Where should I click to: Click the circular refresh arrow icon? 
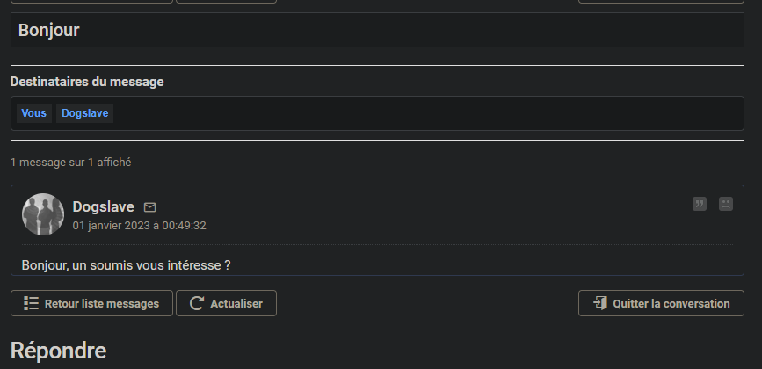(196, 303)
